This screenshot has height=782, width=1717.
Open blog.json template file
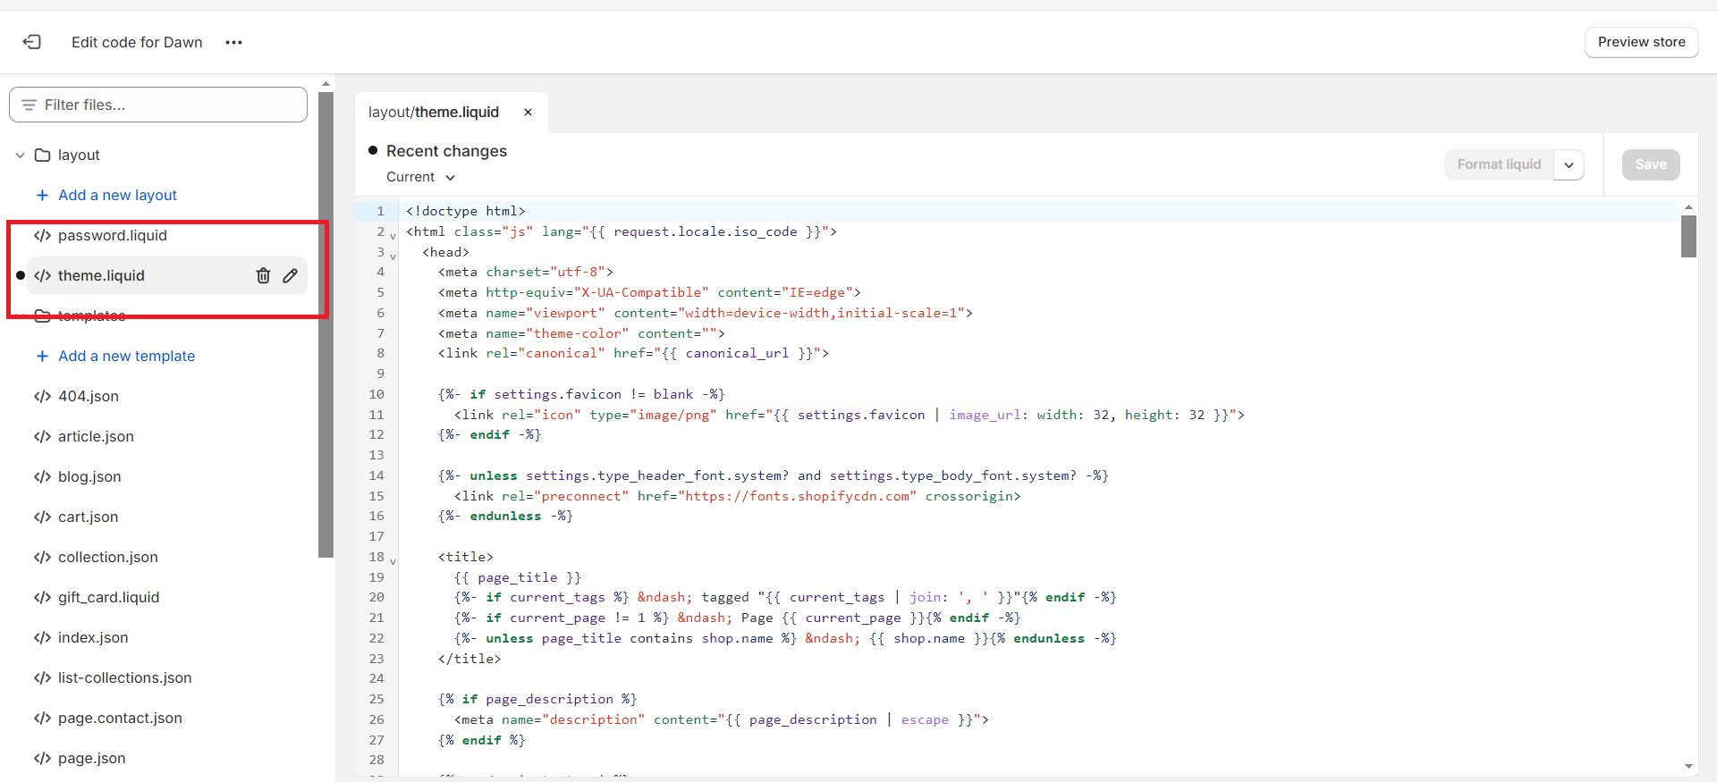click(89, 476)
